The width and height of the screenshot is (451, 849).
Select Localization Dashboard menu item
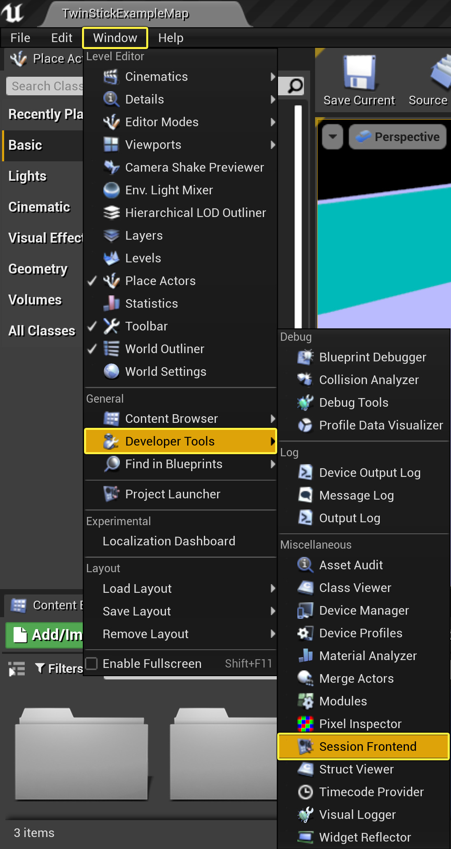click(180, 541)
